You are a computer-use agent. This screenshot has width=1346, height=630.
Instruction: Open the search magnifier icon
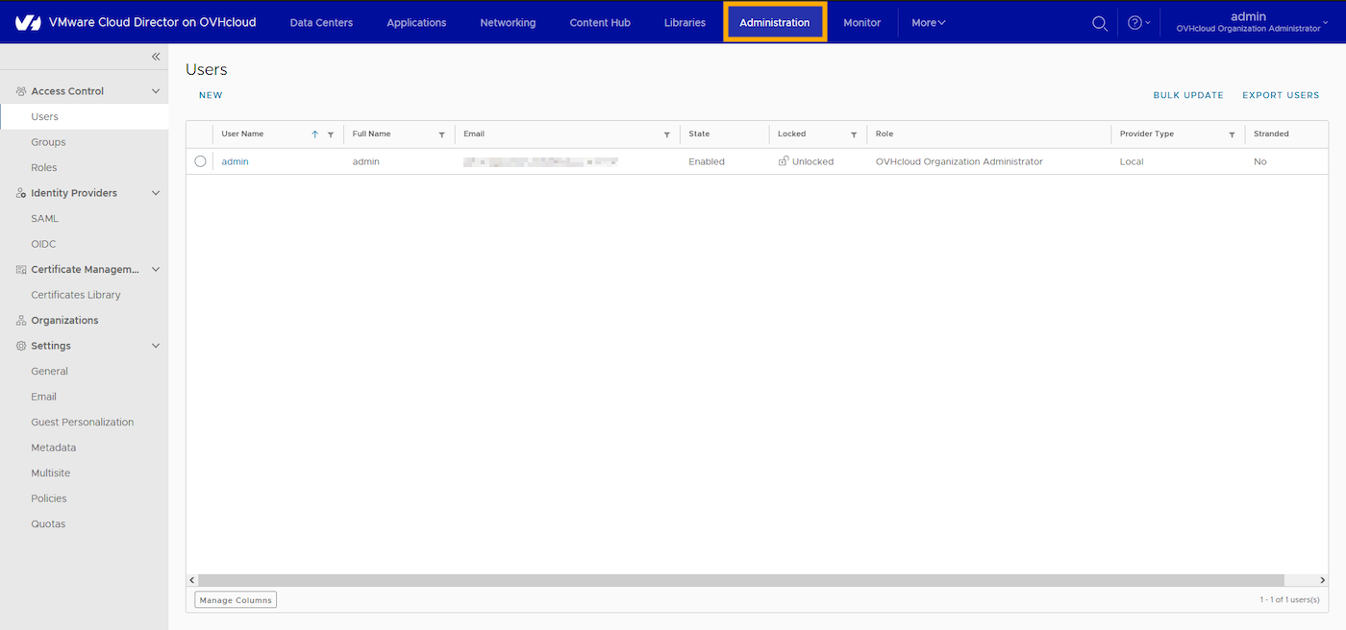(1100, 23)
